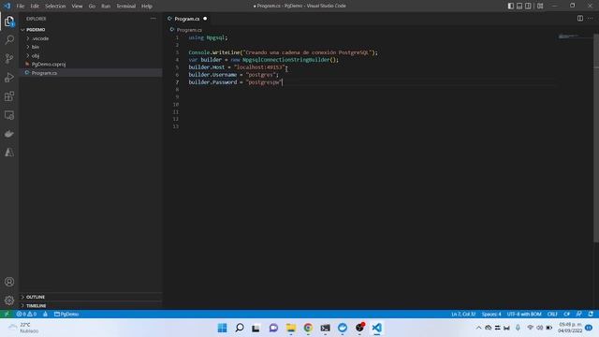Click the remote window indicator in status bar
599x337 pixels.
pos(7,315)
